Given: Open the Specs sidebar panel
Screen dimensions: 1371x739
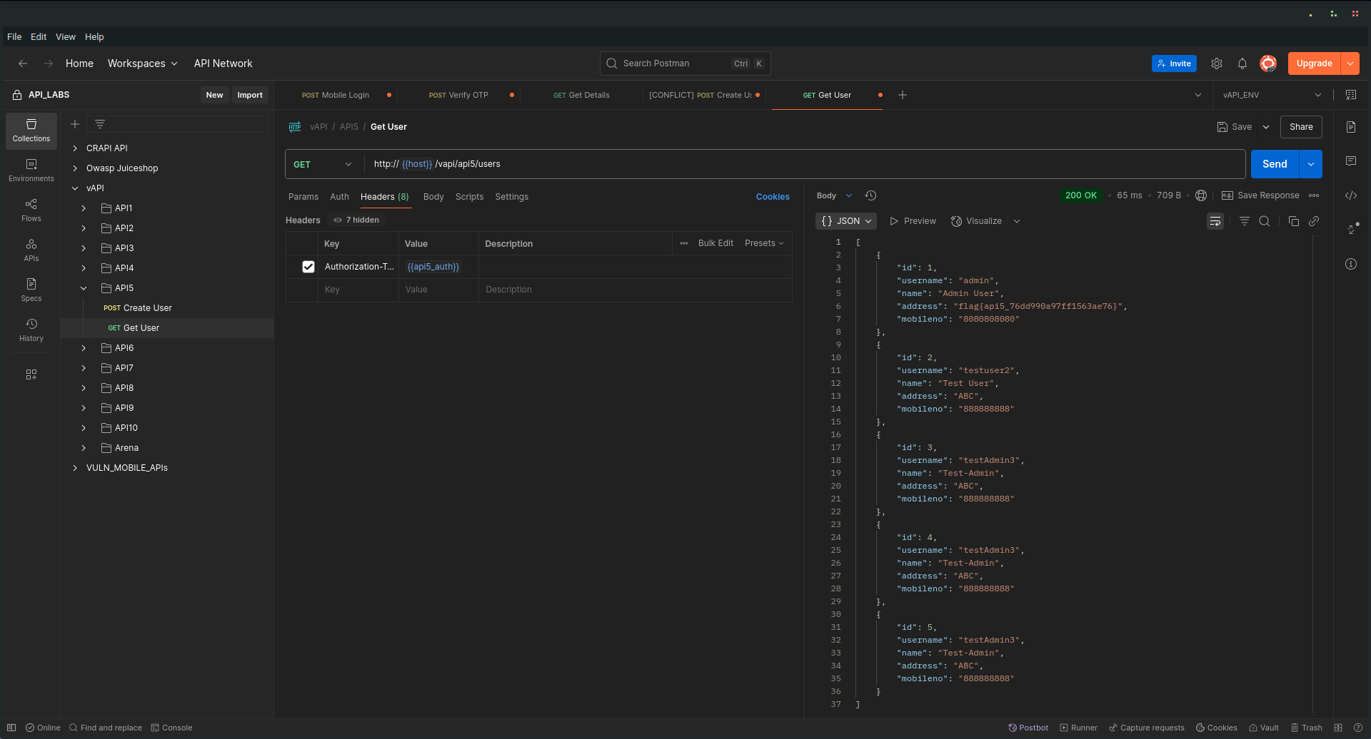Looking at the screenshot, I should pyautogui.click(x=31, y=290).
